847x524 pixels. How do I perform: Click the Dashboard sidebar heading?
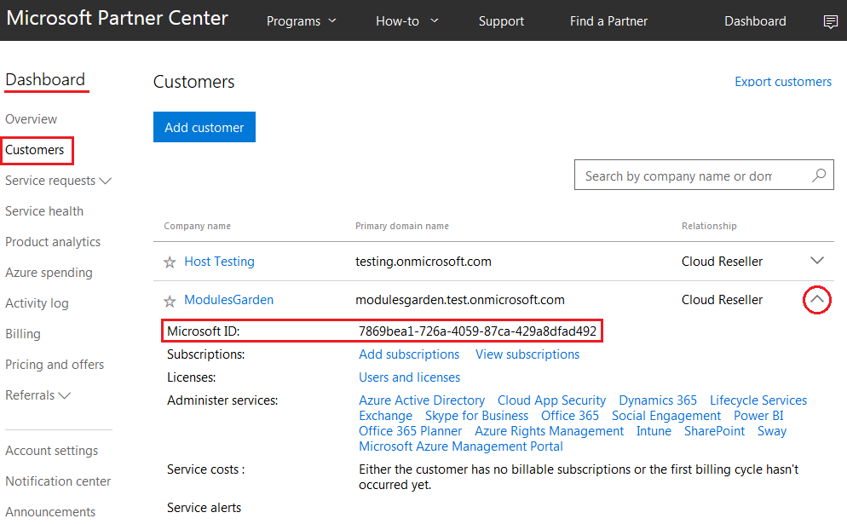tap(45, 79)
